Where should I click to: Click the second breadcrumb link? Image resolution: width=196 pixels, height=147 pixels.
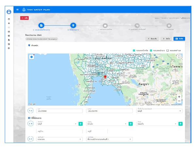164,18
